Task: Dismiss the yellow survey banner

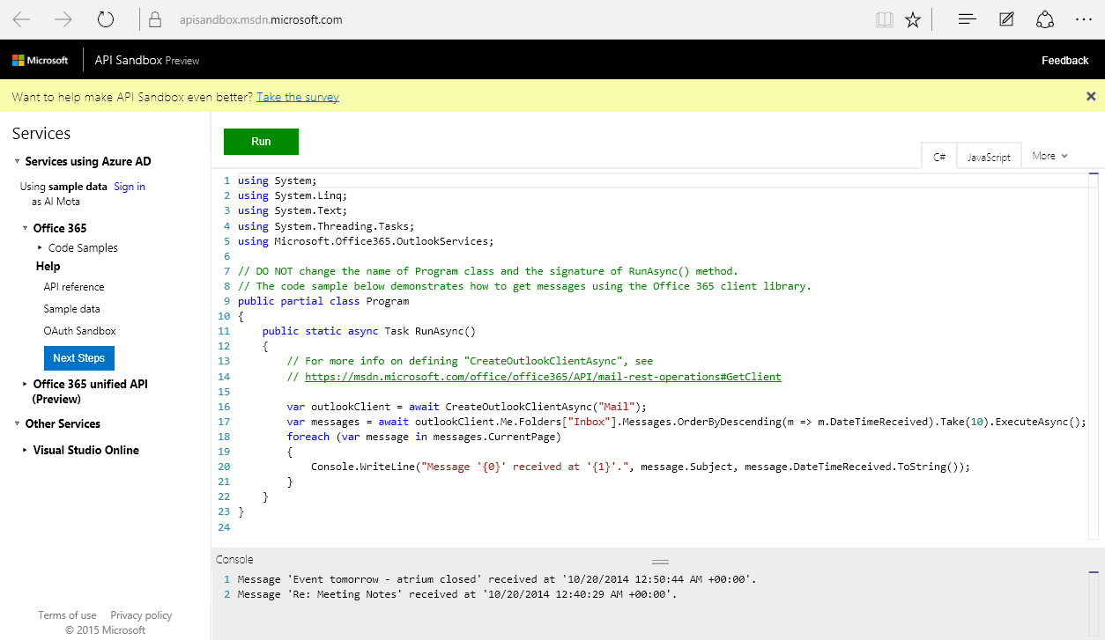Action: 1091,97
